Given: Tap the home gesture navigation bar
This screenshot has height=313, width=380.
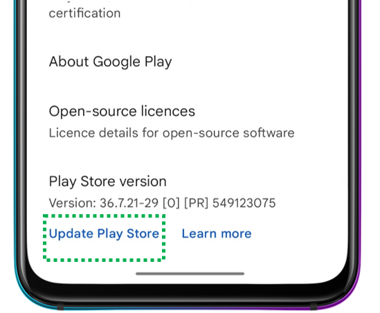Looking at the screenshot, I should 190,274.
